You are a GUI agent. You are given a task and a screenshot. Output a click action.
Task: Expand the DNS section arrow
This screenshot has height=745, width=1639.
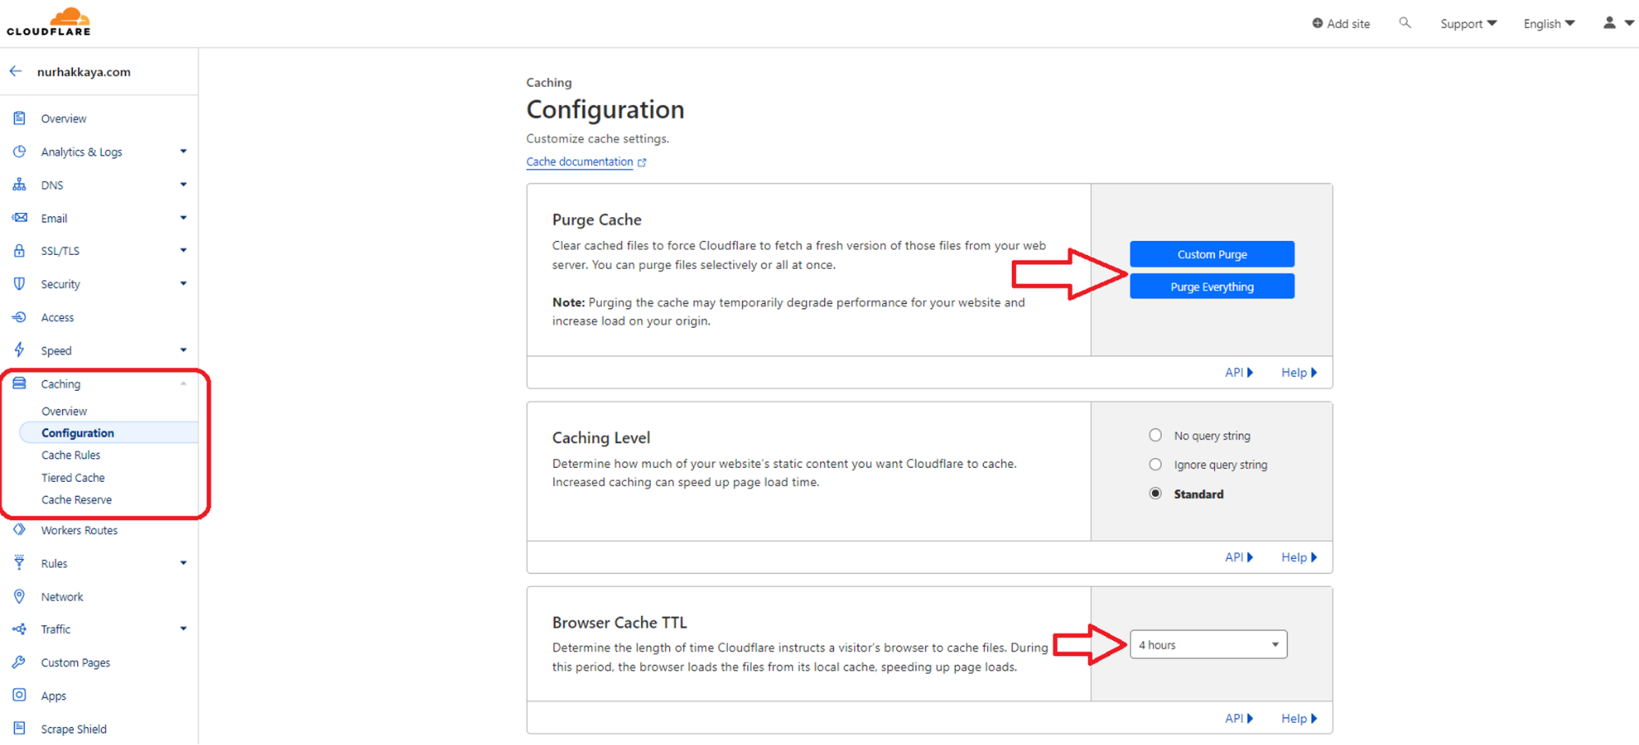(x=184, y=184)
